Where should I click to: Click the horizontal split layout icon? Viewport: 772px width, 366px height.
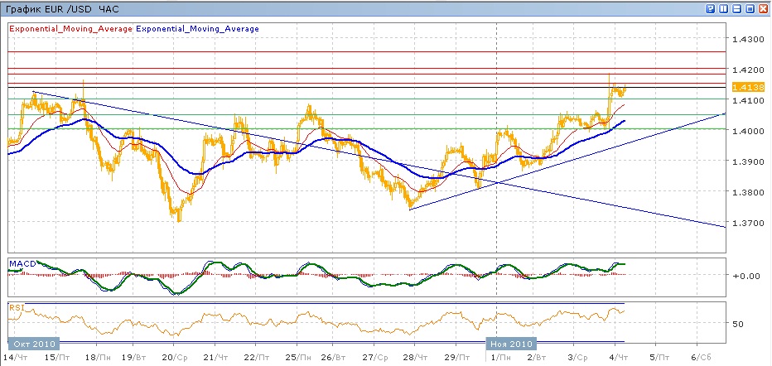(x=736, y=9)
